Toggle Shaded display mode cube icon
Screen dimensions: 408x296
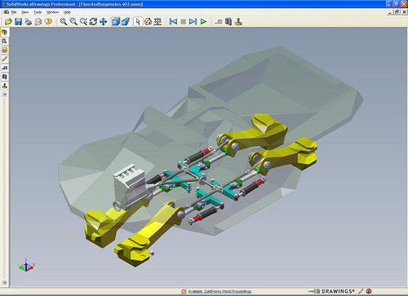point(116,21)
